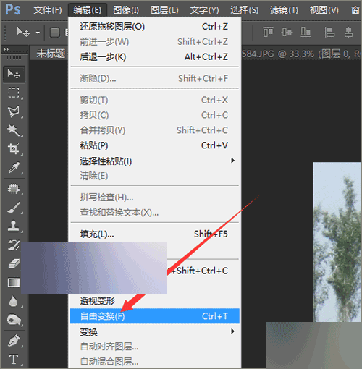Screen dimensions: 362x369
Task: Select the Eyedropper tool
Action: tap(14, 168)
